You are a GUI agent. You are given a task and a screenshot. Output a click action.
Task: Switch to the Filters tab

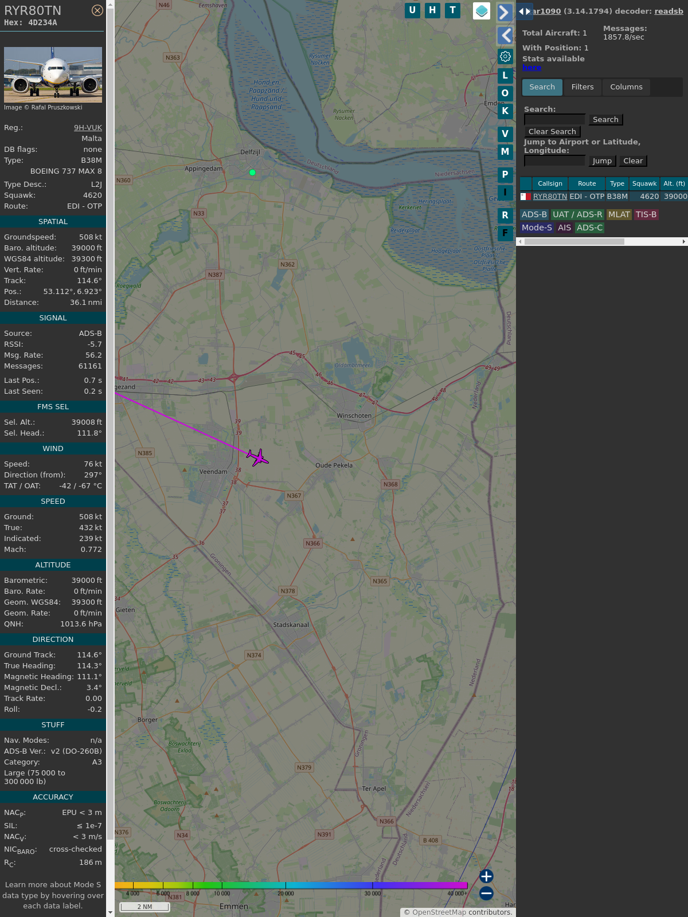(x=583, y=87)
